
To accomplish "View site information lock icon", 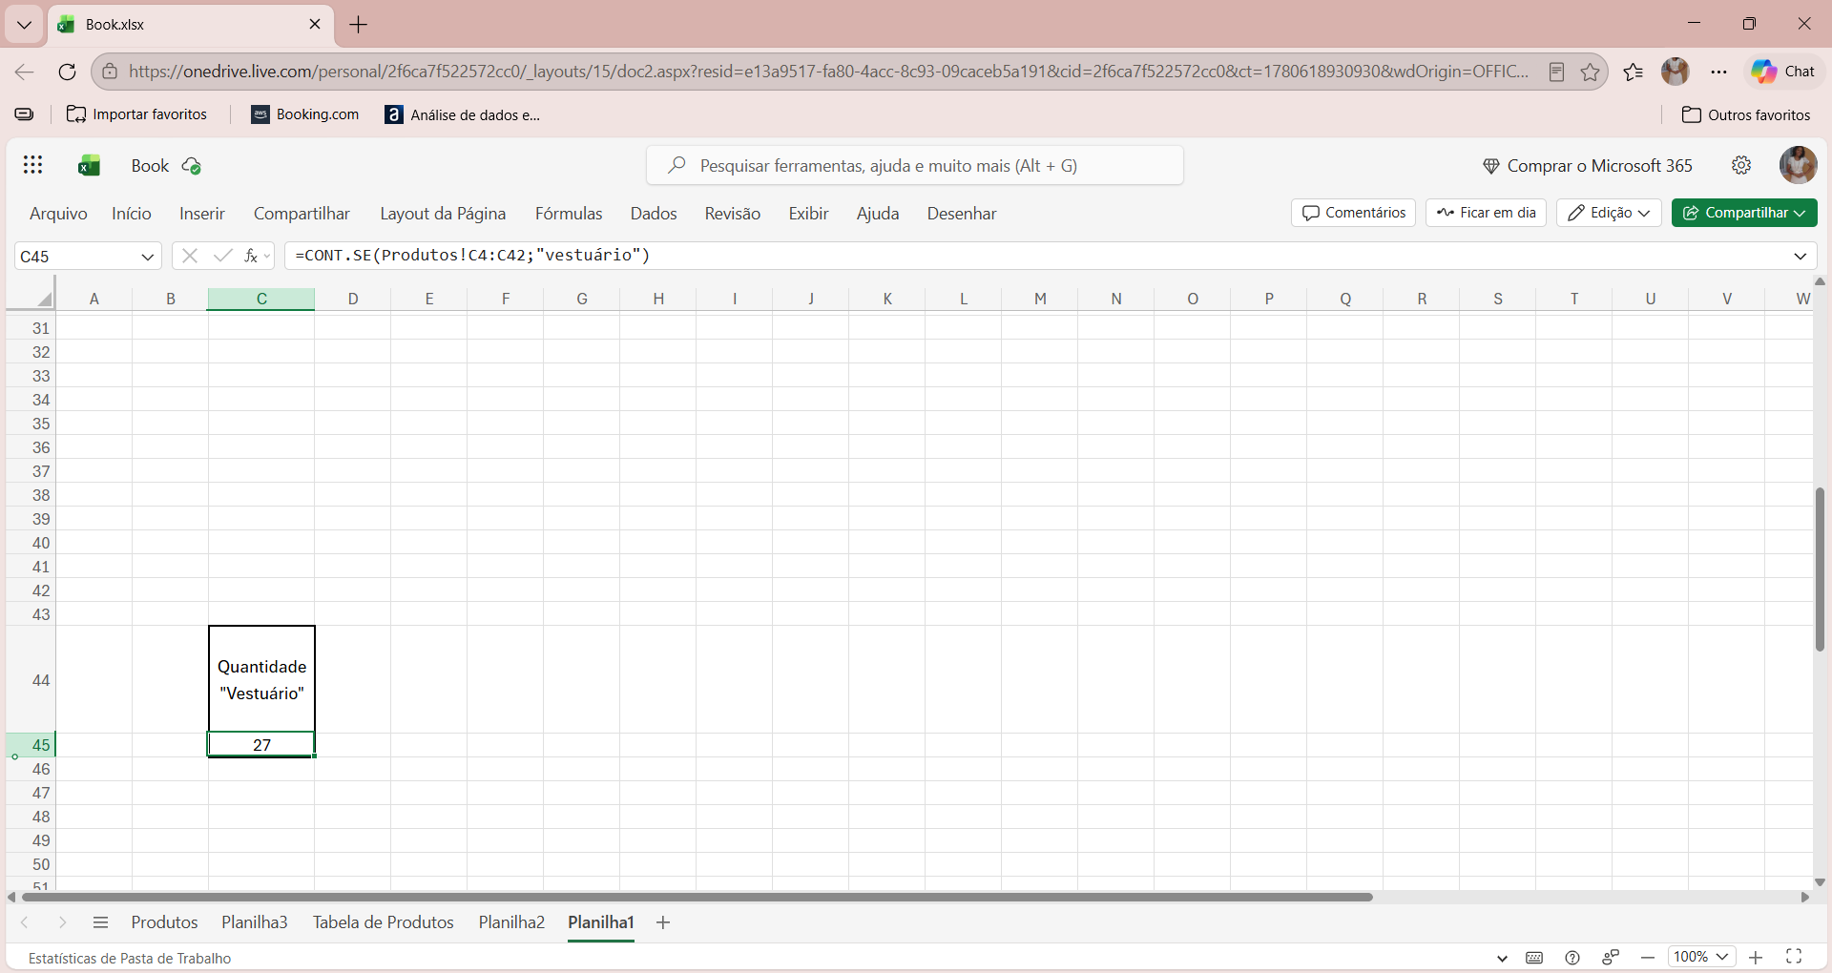I will (x=110, y=72).
